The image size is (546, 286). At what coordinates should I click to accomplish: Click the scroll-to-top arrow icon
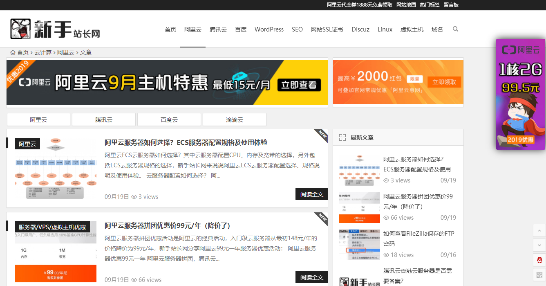click(539, 230)
